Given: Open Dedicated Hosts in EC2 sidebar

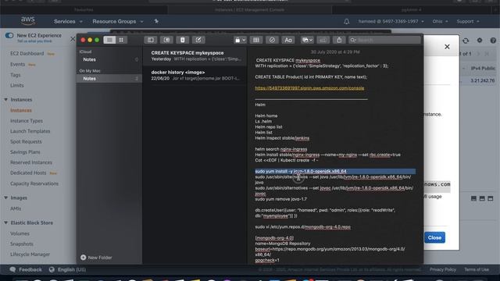Looking at the screenshot, I should coord(28,173).
